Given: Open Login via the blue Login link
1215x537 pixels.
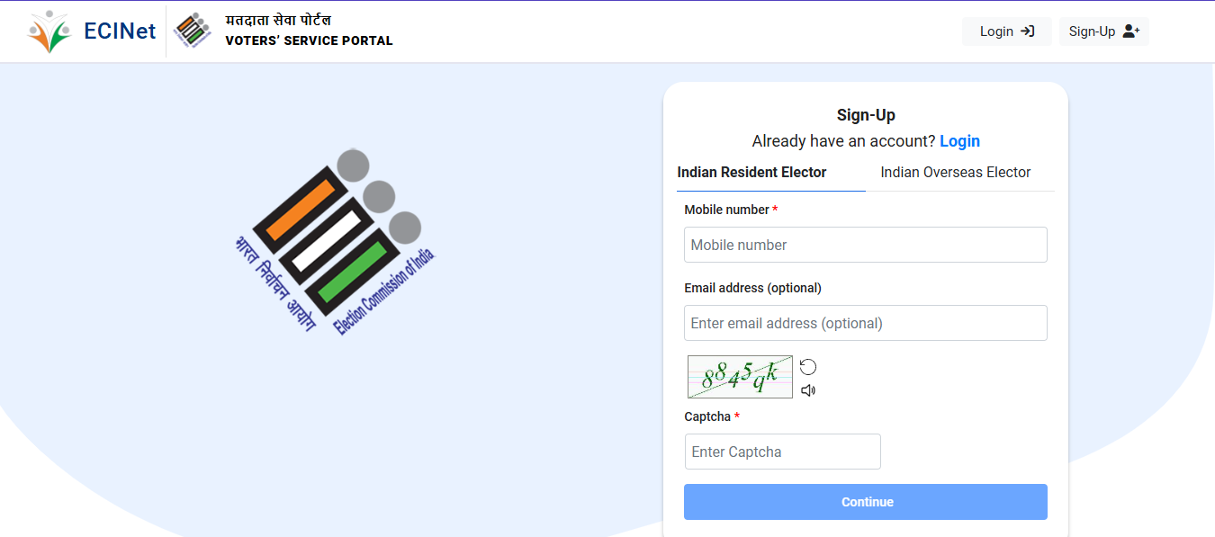Looking at the screenshot, I should click(x=959, y=141).
